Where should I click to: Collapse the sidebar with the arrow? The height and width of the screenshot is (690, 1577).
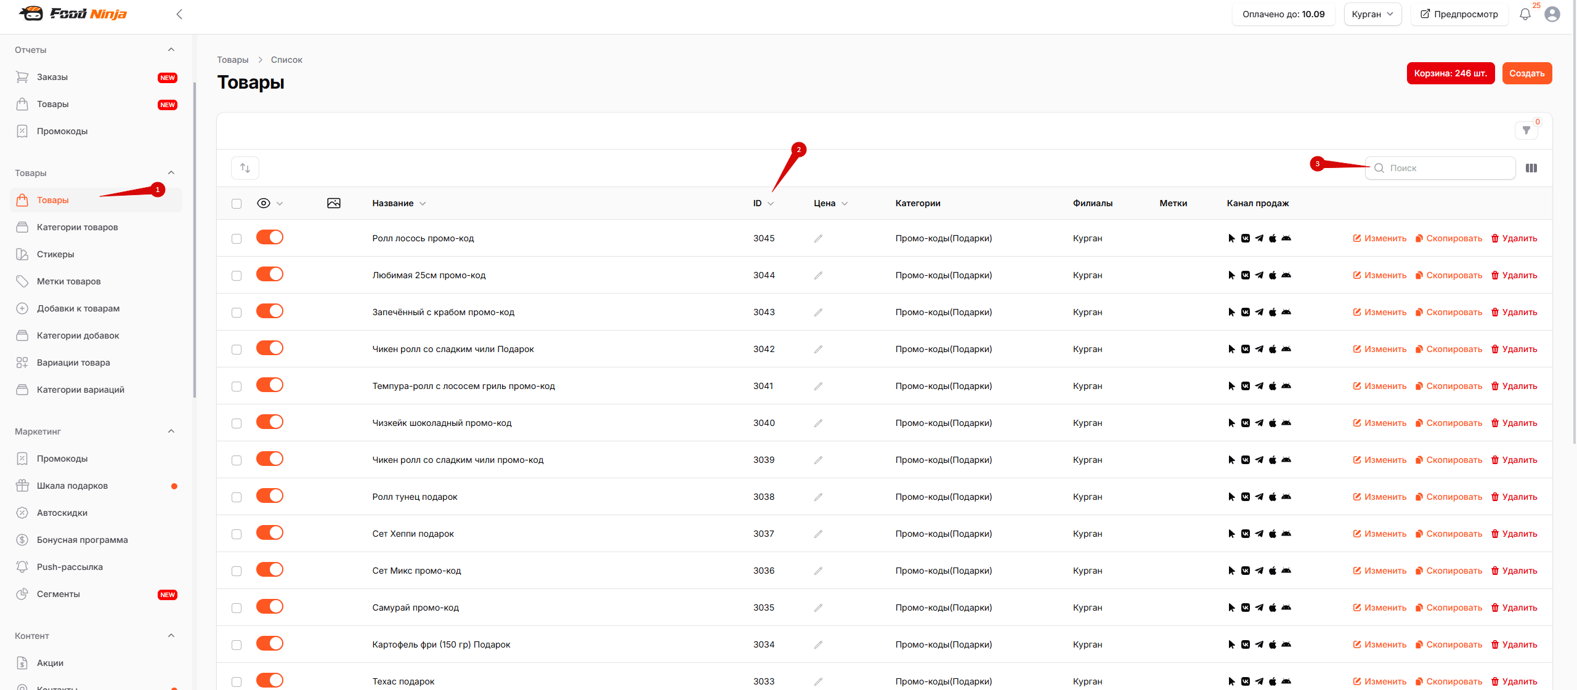pos(179,14)
